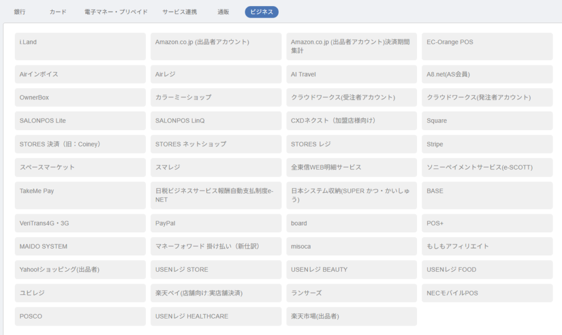
Task: Select スマレジ
Action: (216, 167)
